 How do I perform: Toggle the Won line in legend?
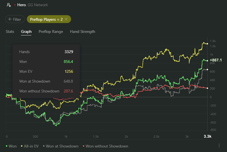tap(11, 146)
